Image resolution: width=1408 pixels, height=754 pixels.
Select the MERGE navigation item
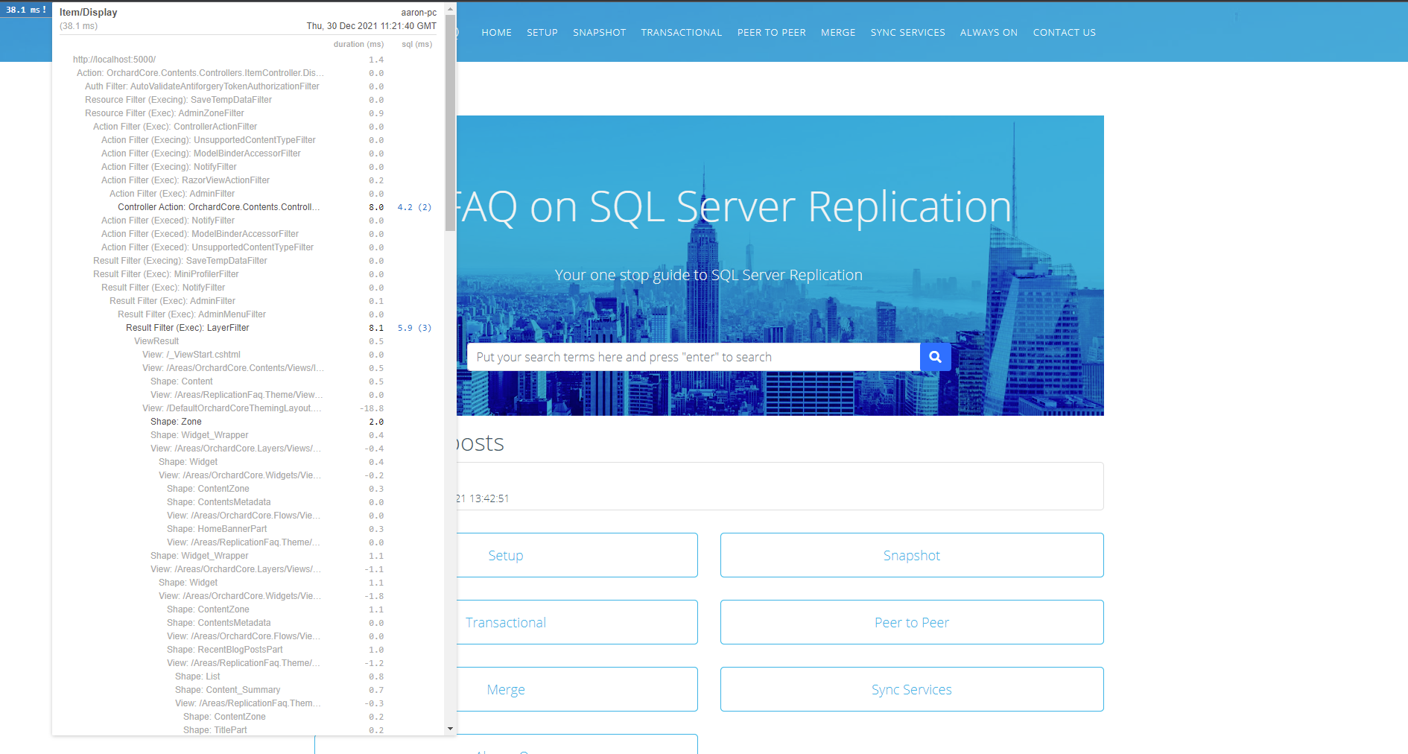pyautogui.click(x=838, y=33)
